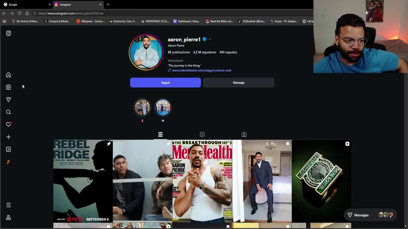408x229 pixels.
Task: Open your profile avatar in the sidebar
Action: click(8, 162)
